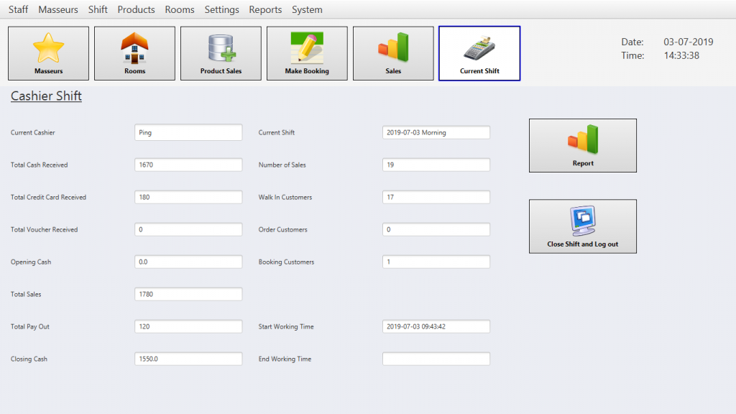This screenshot has width=736, height=414.
Task: Click the empty End Working Time field
Action: [436, 359]
